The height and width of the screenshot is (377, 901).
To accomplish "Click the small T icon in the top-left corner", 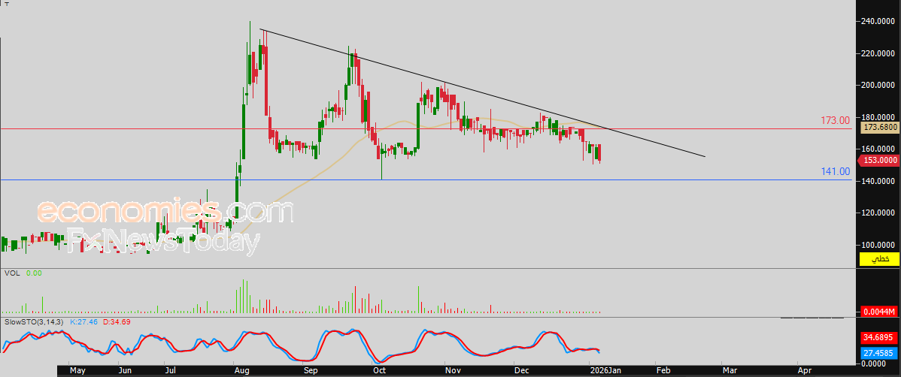I will pos(5,3).
